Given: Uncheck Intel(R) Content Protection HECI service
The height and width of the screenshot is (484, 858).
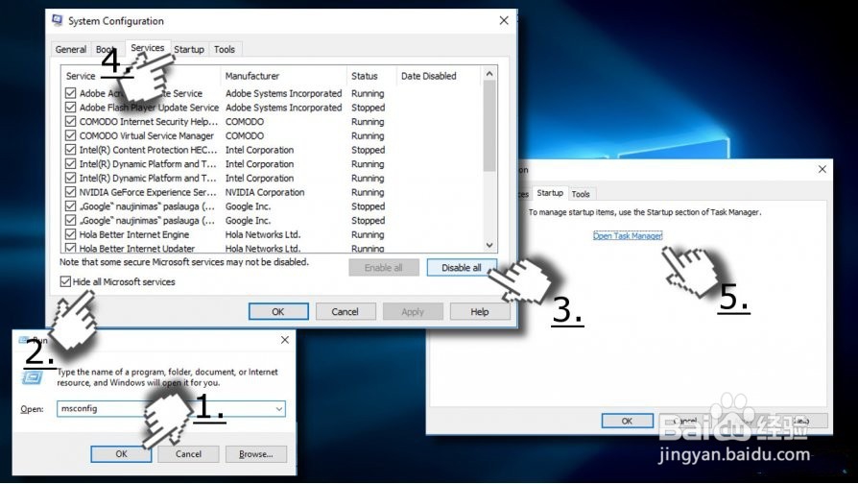Looking at the screenshot, I should (71, 150).
